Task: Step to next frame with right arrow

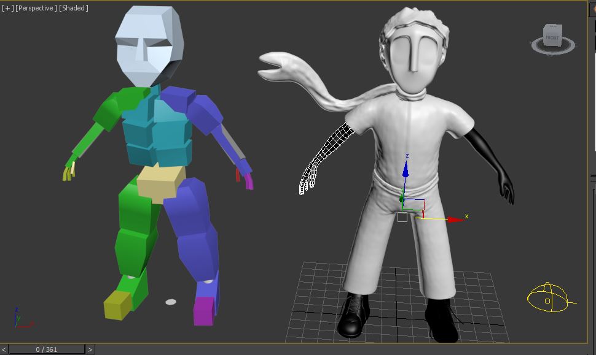Action: 90,349
